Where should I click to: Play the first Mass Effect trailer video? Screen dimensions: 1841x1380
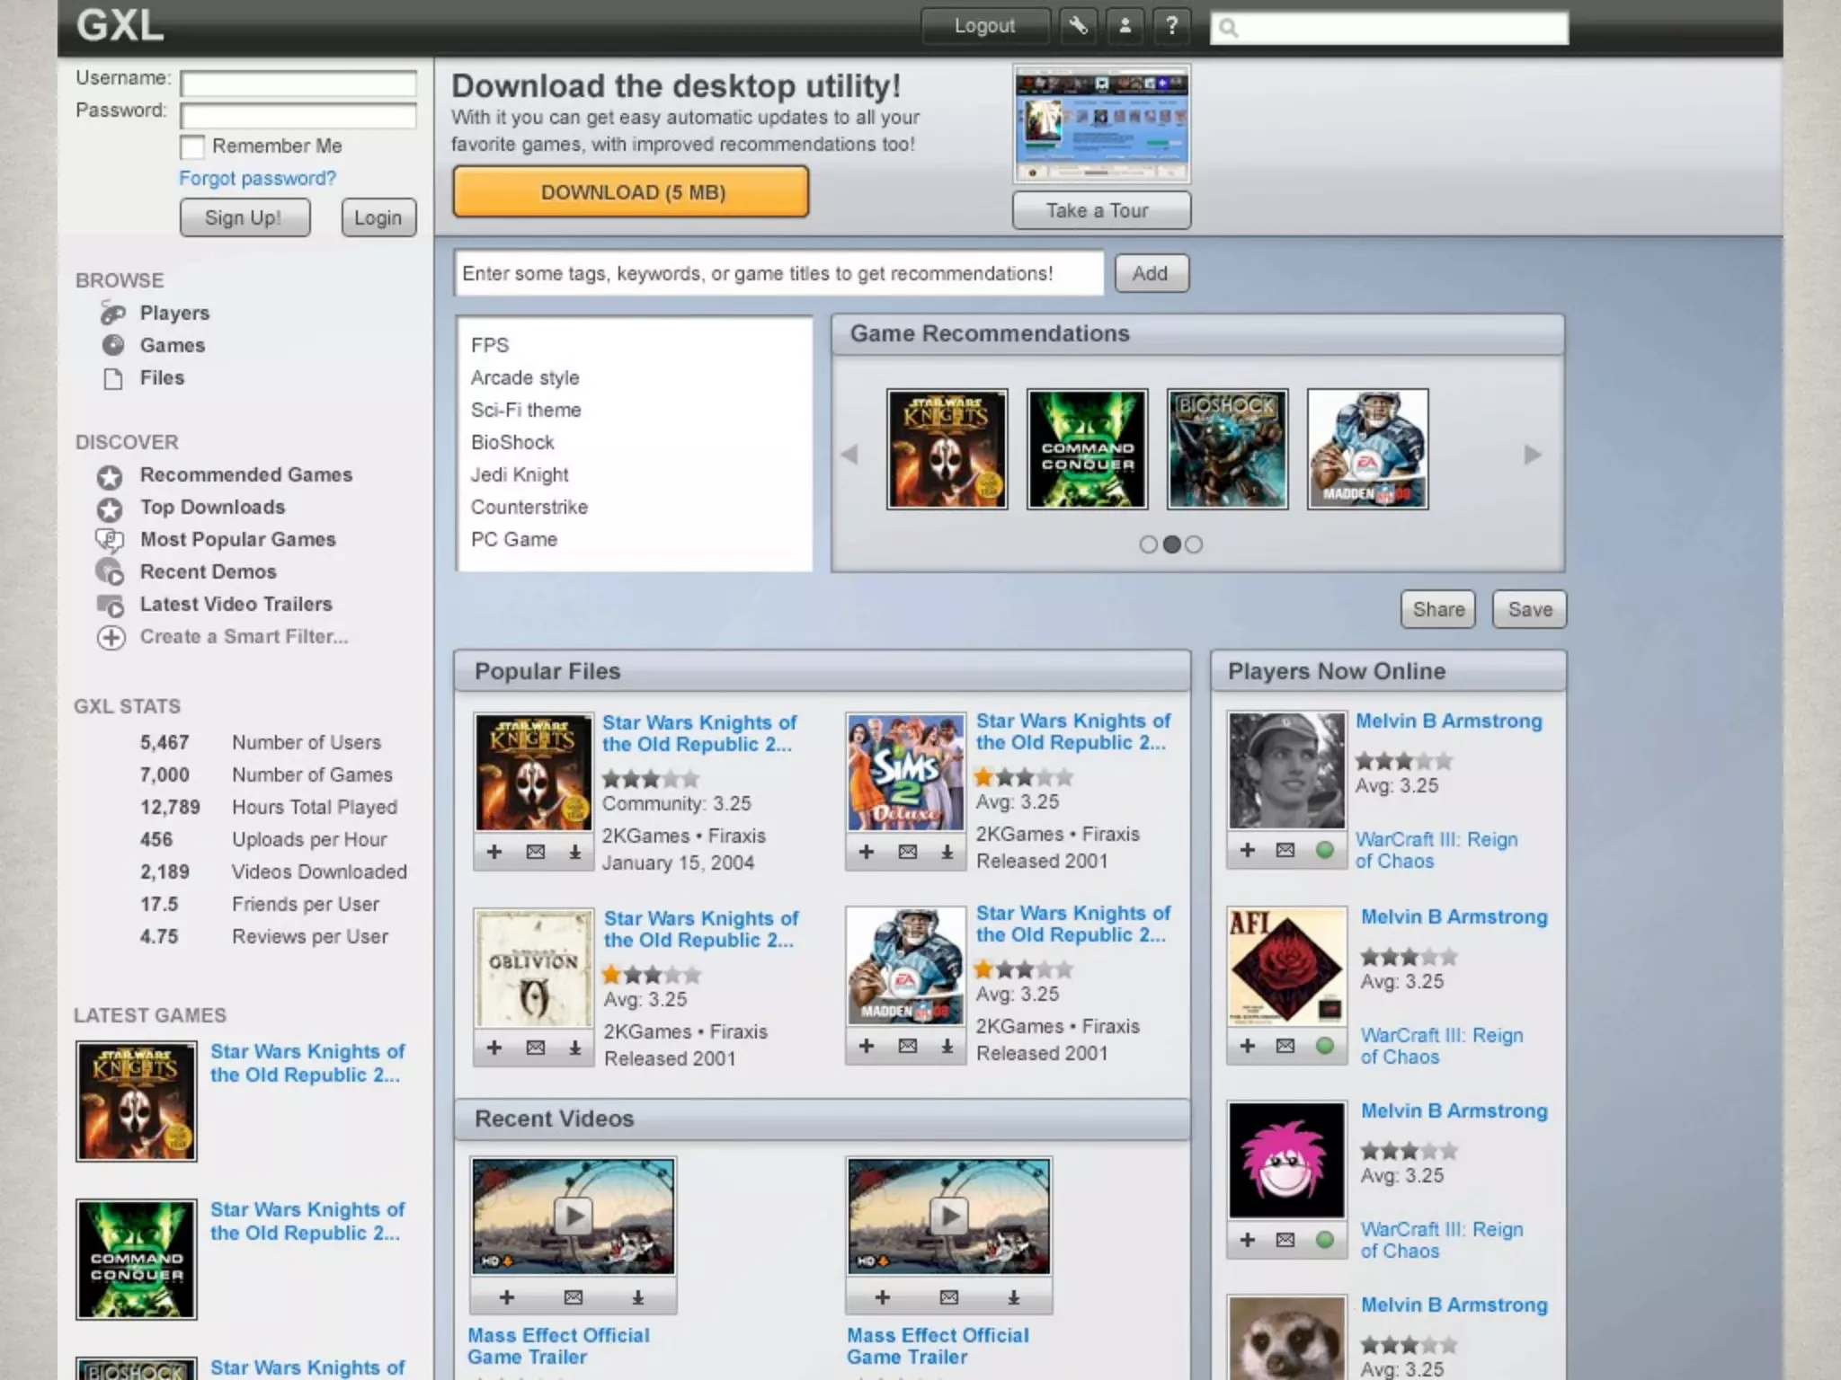[573, 1217]
